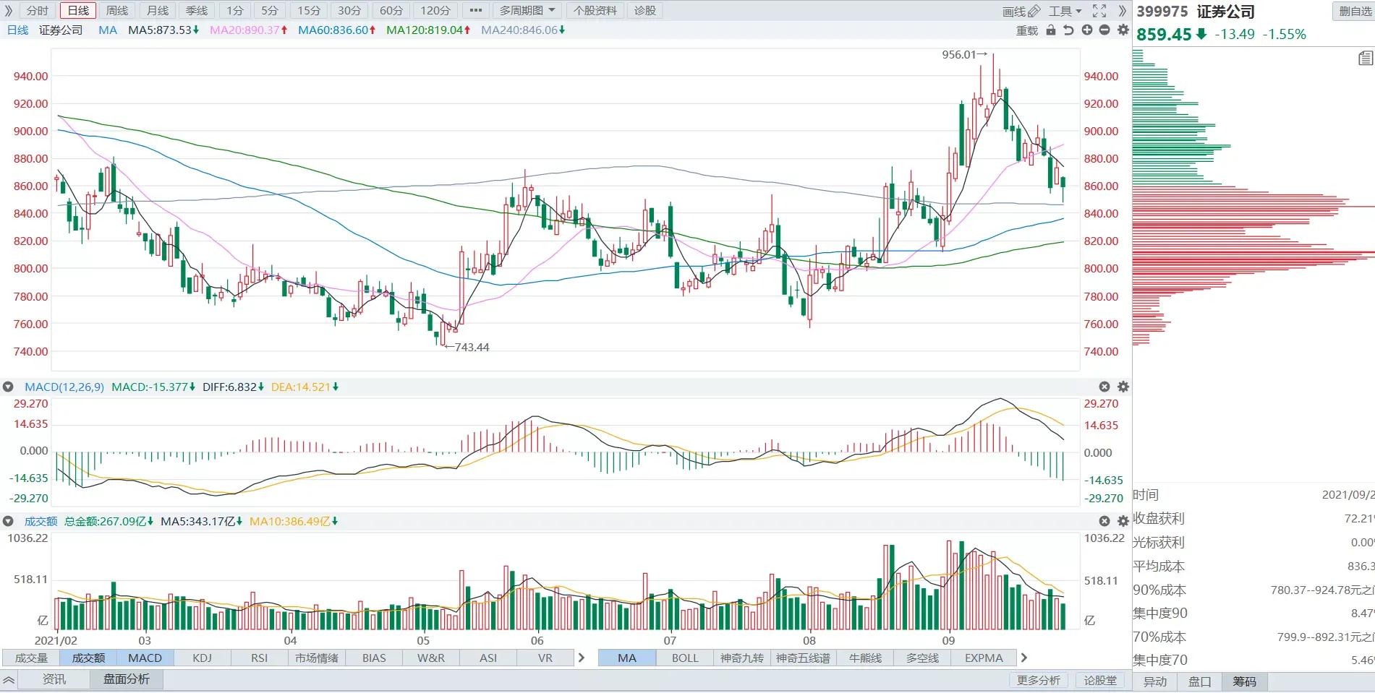Click the chip distribution list icon
1375x693 pixels.
click(x=1365, y=59)
